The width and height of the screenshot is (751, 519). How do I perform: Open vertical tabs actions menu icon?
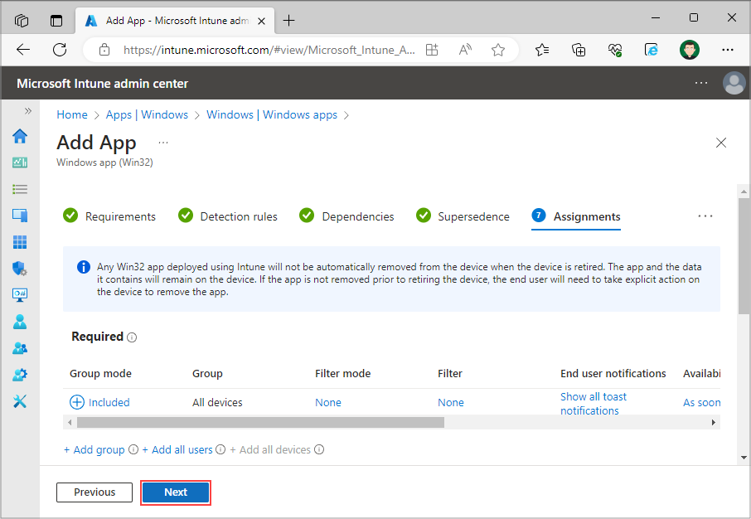click(x=56, y=21)
